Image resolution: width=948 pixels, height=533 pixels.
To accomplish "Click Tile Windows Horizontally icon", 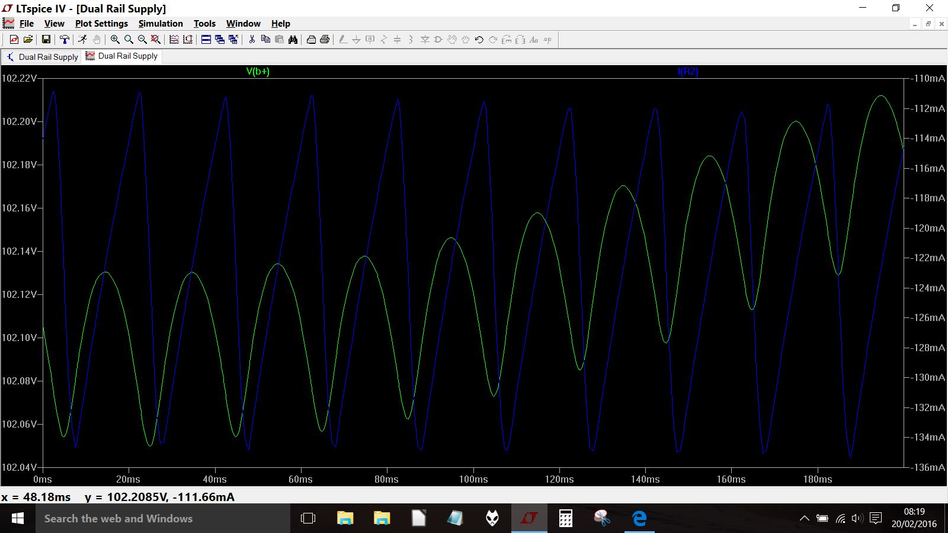I will 206,40.
